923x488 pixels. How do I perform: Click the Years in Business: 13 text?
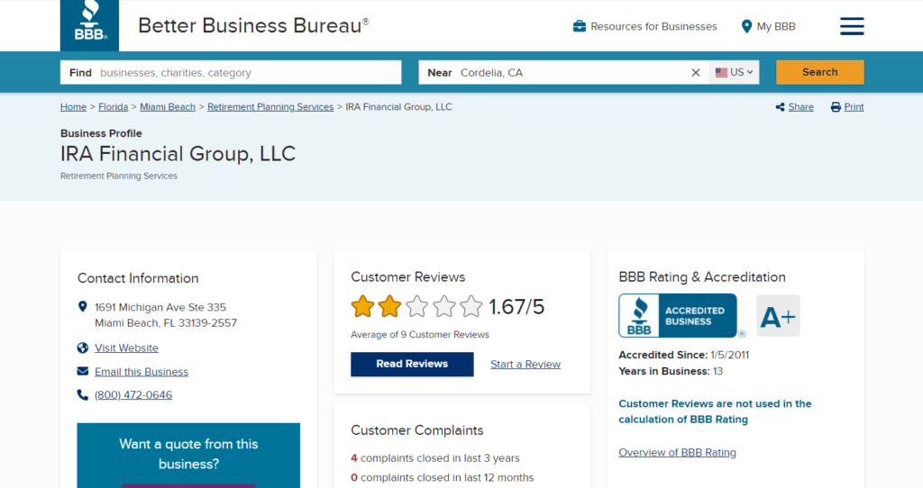pos(671,371)
